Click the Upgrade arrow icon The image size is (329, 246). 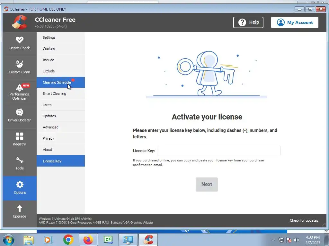pos(20,208)
